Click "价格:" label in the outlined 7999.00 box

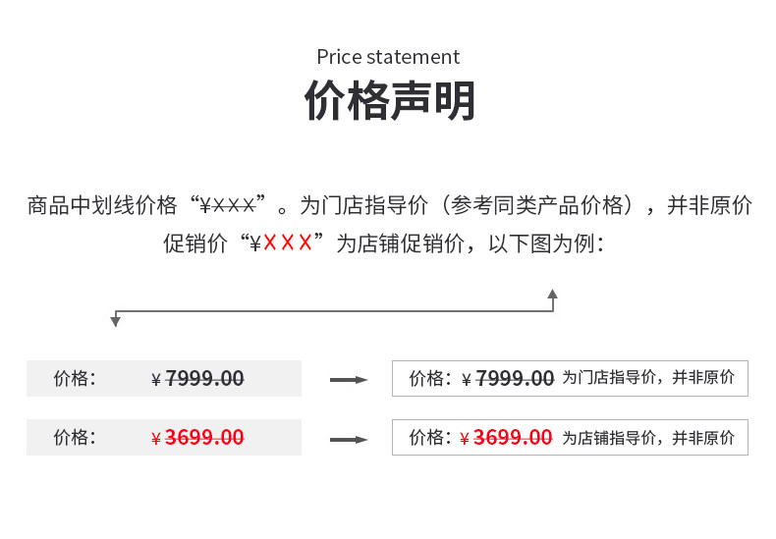pyautogui.click(x=430, y=379)
